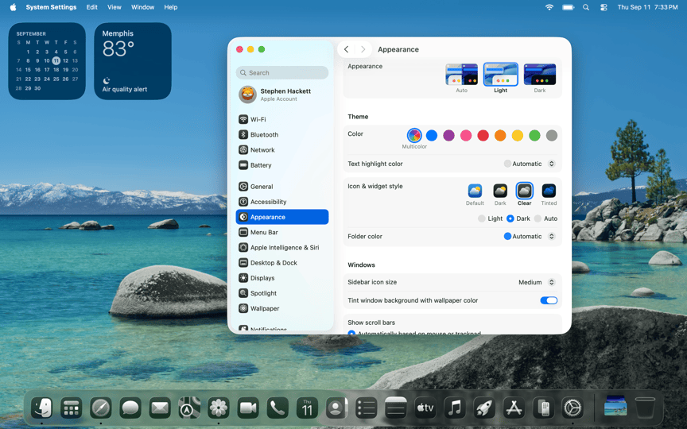Select Light icon tint radio button
The image size is (687, 429).
point(482,218)
